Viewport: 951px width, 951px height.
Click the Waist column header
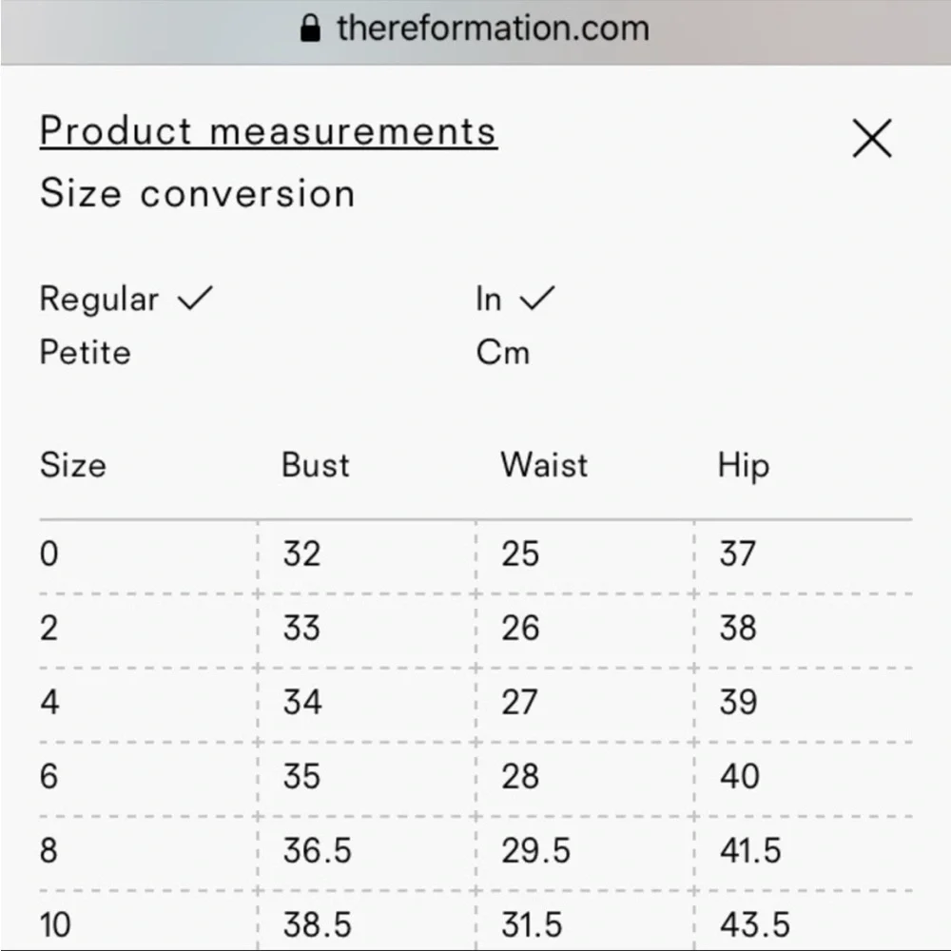pos(542,465)
